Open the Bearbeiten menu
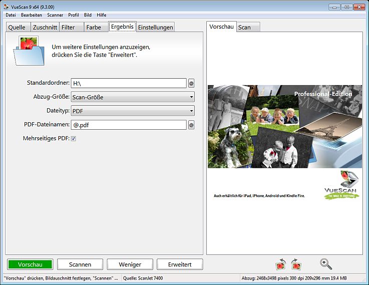Viewport: 369px width, 285px height. [x=32, y=15]
